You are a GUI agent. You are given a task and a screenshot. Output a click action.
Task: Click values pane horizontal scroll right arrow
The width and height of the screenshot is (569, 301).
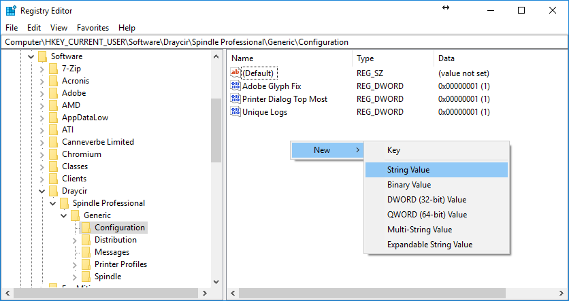tap(561, 293)
